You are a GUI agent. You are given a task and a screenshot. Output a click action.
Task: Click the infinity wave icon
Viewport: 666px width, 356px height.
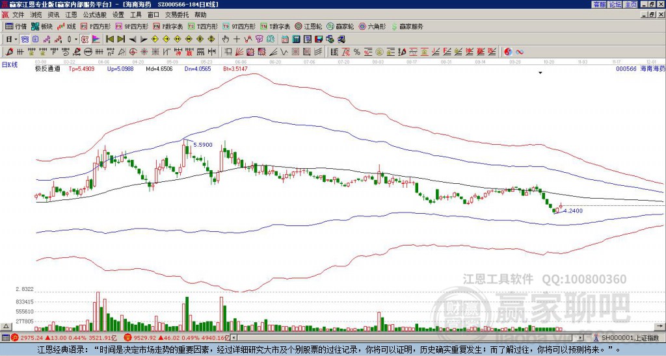[519, 52]
